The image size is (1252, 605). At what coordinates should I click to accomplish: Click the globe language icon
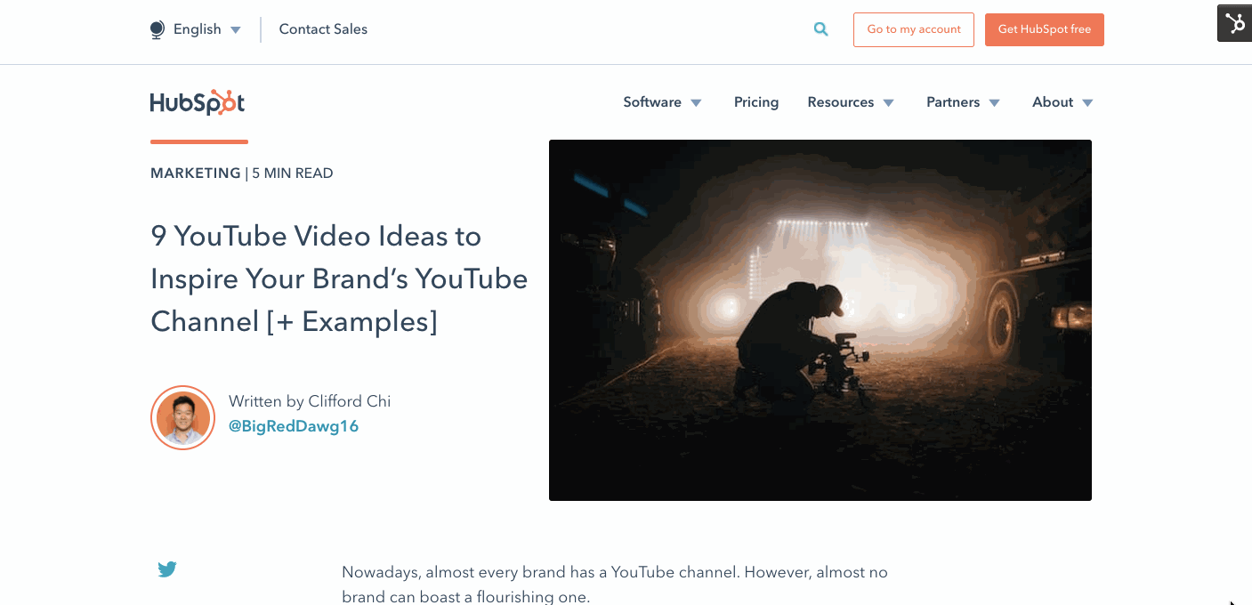click(x=156, y=28)
